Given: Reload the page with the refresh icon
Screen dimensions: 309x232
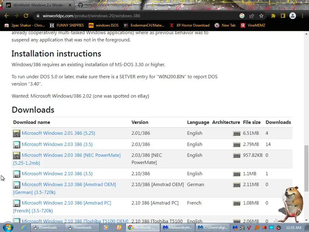Looking at the screenshot, I should pyautogui.click(x=26, y=16).
